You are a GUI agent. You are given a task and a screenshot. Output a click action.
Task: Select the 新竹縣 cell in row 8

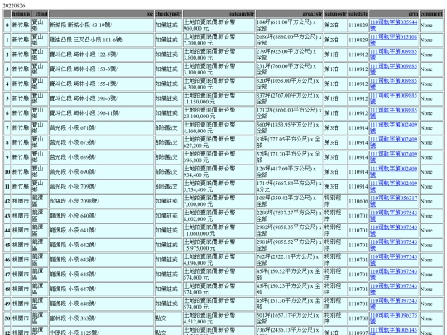click(x=21, y=142)
